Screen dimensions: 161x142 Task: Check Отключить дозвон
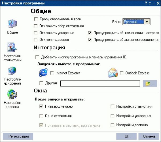point(36,40)
